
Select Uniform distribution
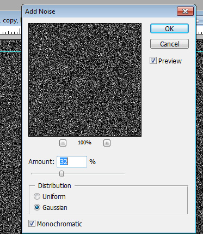tap(37, 196)
